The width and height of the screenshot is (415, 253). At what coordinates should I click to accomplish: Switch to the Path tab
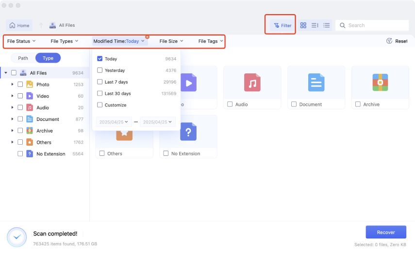[23, 58]
